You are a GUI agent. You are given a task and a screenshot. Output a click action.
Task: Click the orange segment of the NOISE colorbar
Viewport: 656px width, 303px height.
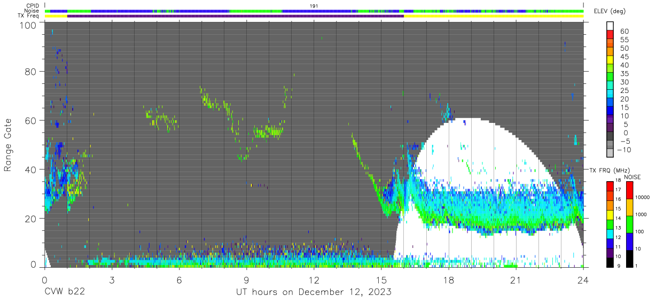(630, 207)
